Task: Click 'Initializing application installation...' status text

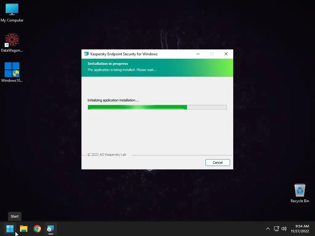Action: (113, 100)
